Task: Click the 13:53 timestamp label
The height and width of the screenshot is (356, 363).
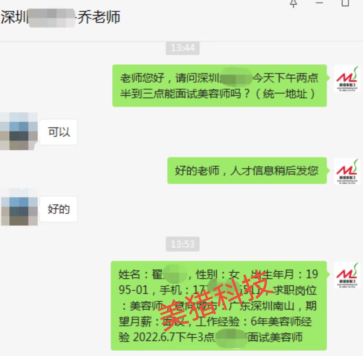Action: point(183,244)
